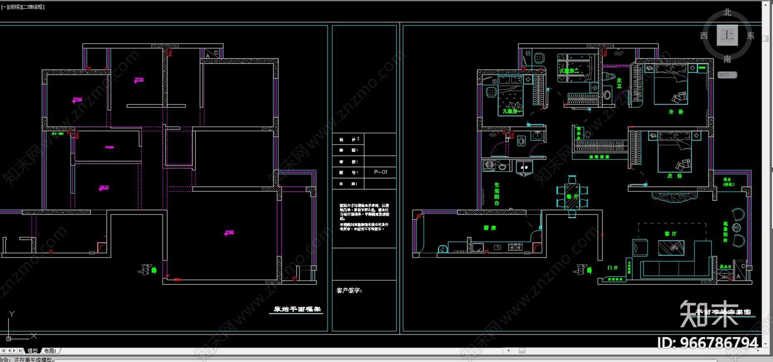Click the 南 (South) label on the ViewCube compass
This screenshot has width=773, height=362.
[727, 59]
